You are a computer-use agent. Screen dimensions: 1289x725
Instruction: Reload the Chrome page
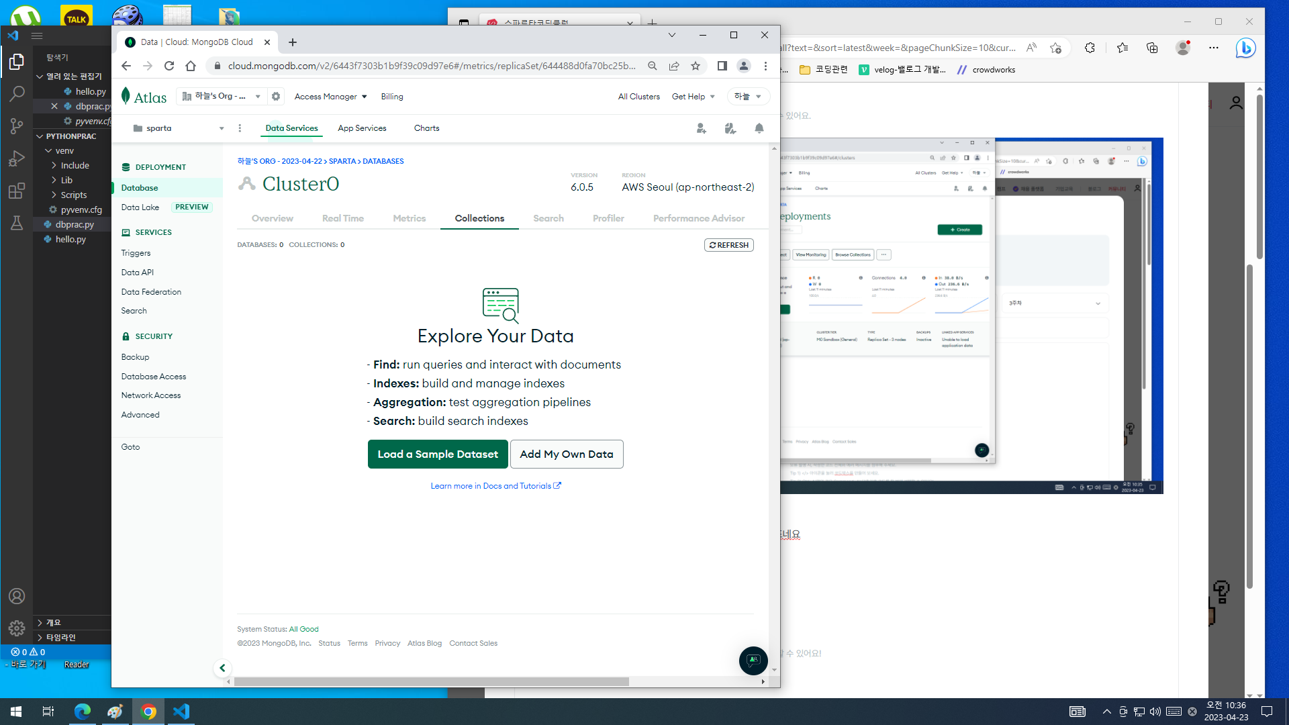[x=169, y=66]
